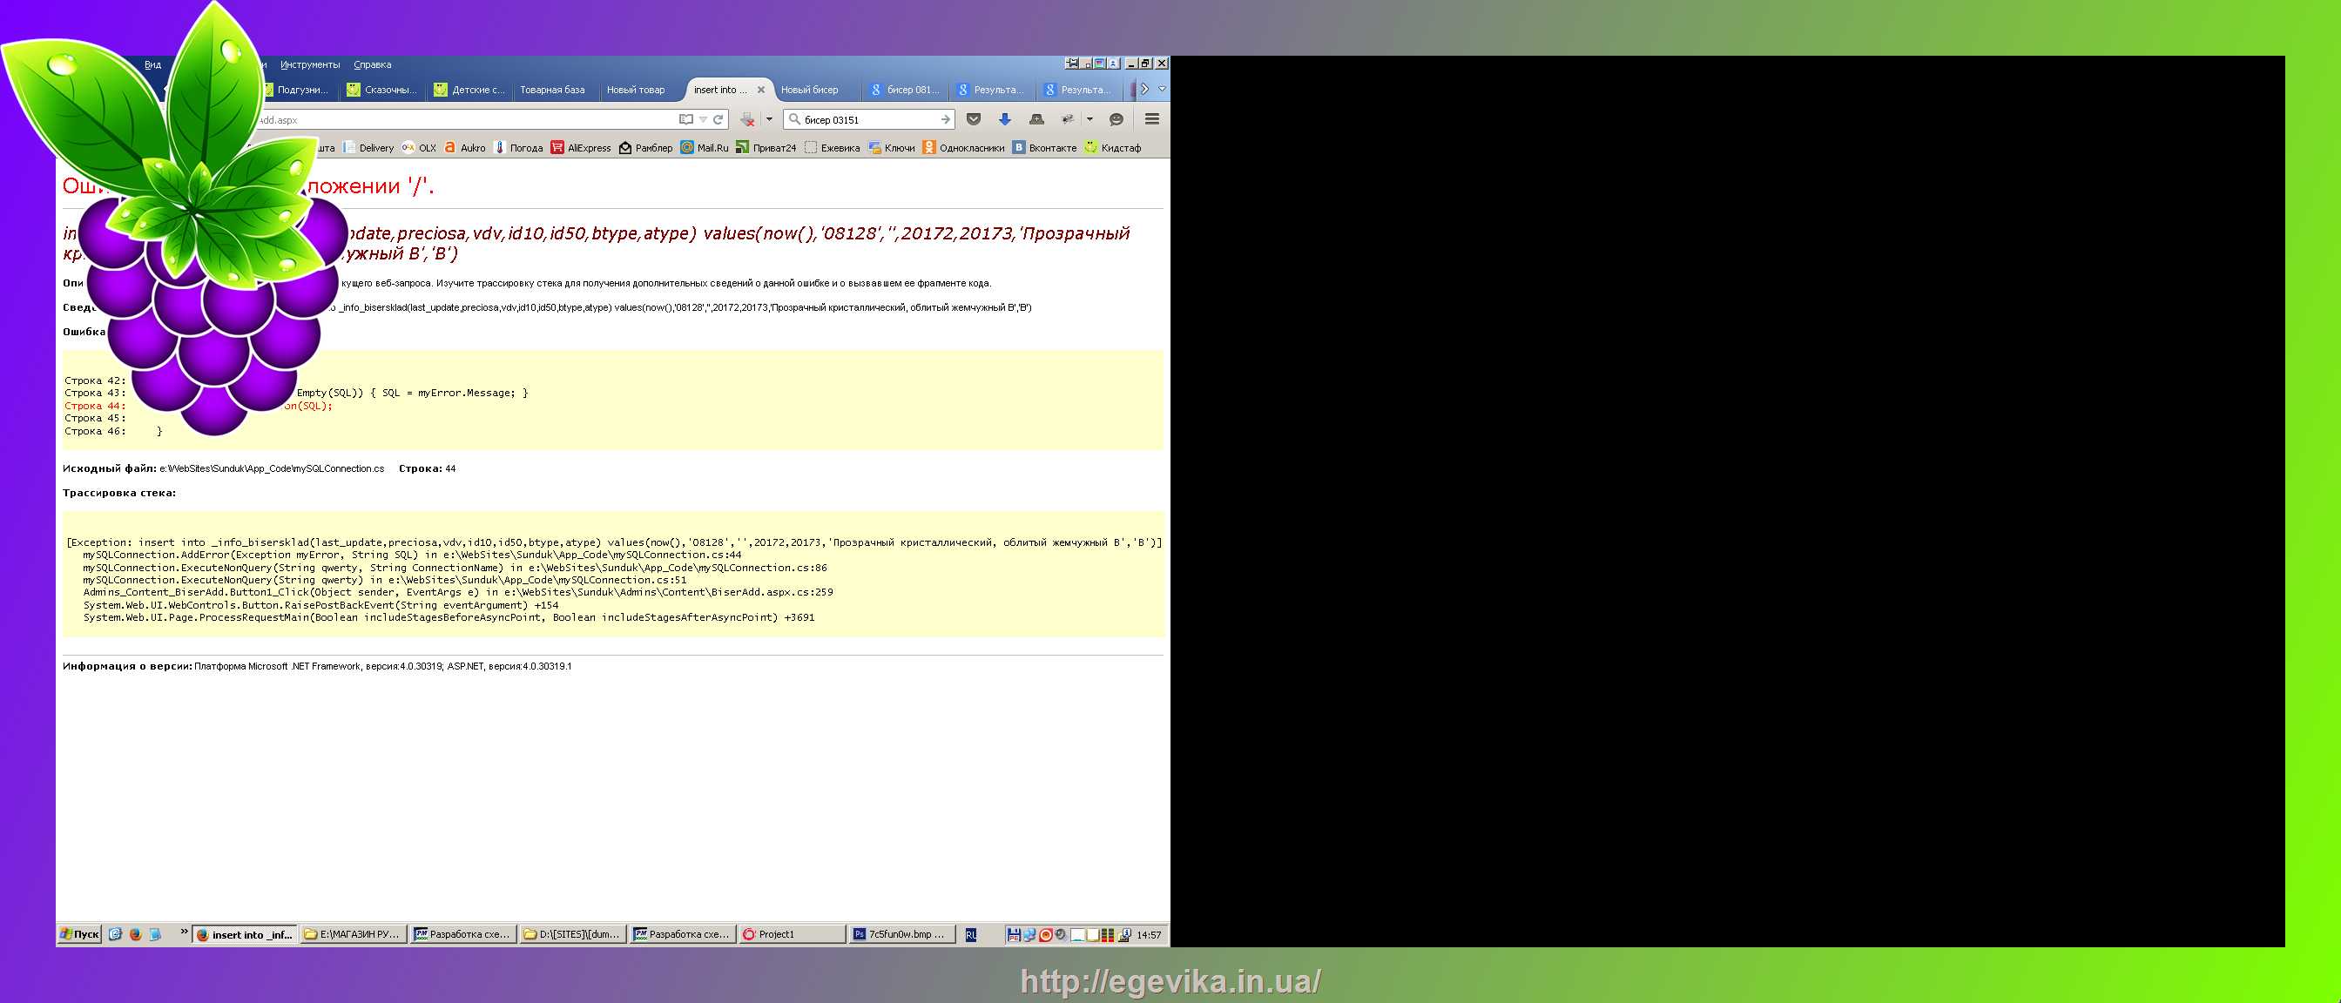Open the Инструменты menu
Viewport: 2341px width, 1003px height.
pyautogui.click(x=310, y=64)
